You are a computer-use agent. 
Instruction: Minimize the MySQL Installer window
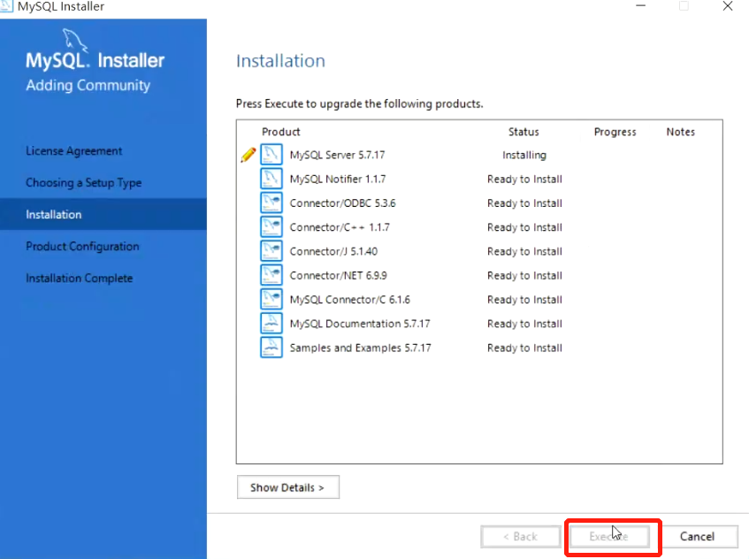[640, 5]
